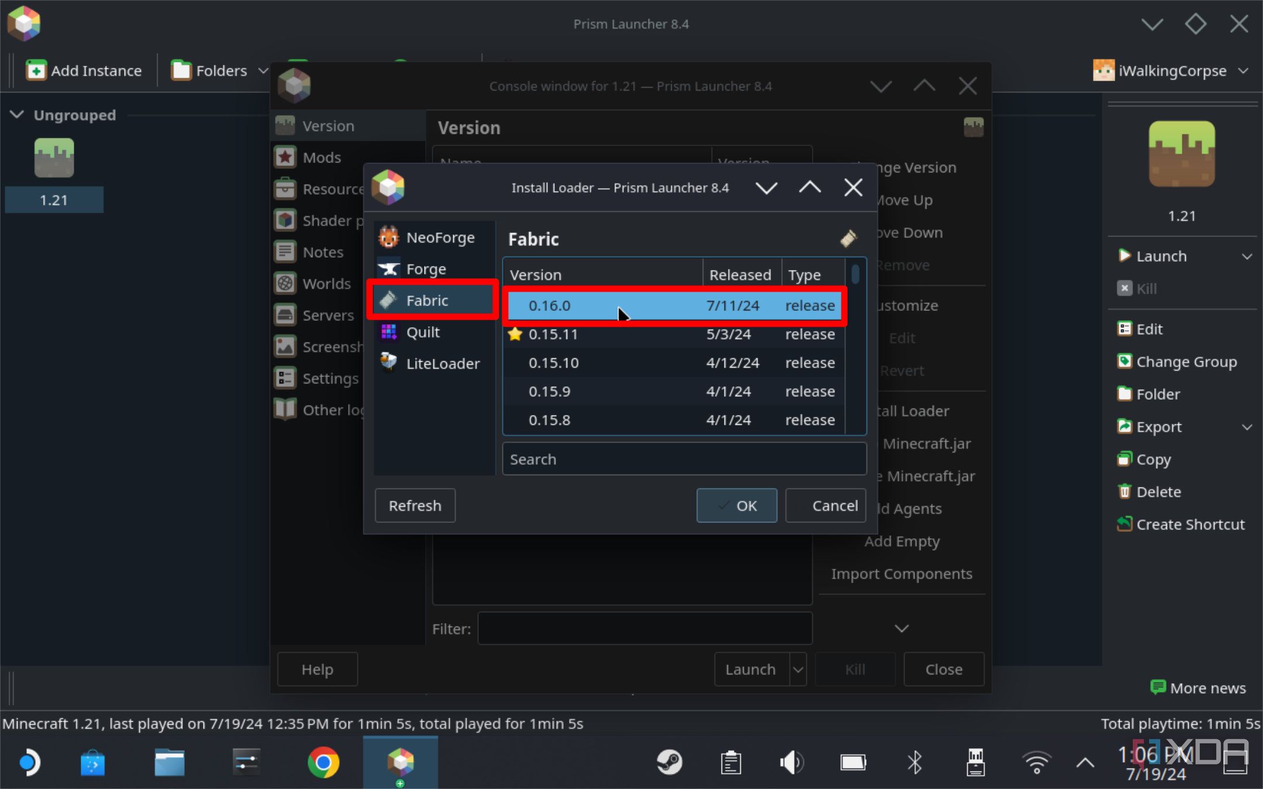Expand the Folders dropdown in toolbar
The height and width of the screenshot is (789, 1263).
coord(263,70)
